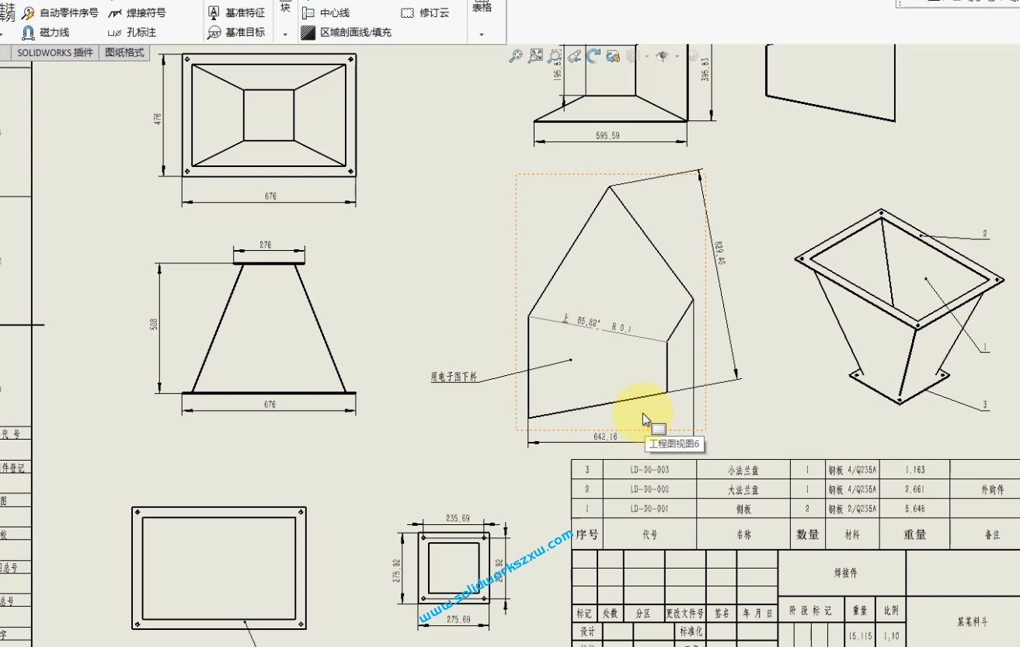Click the 基准特征 (Datum Feature) tool
The height and width of the screenshot is (647, 1020).
click(238, 12)
